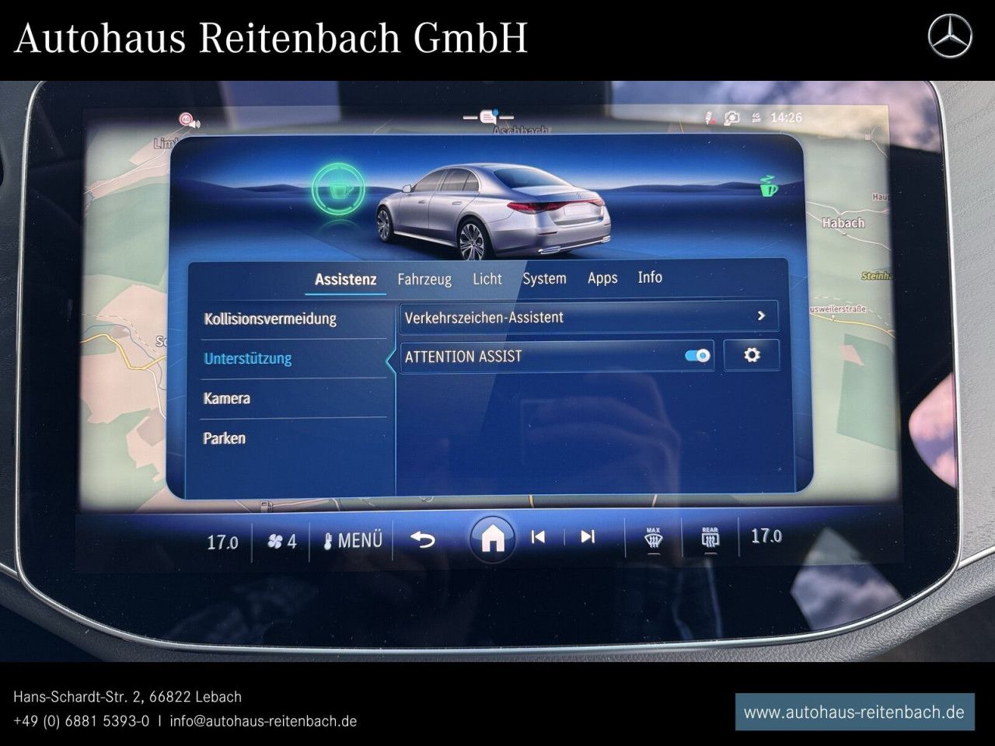Viewport: 995px width, 746px height.
Task: Switch to the System tab
Action: click(x=544, y=278)
